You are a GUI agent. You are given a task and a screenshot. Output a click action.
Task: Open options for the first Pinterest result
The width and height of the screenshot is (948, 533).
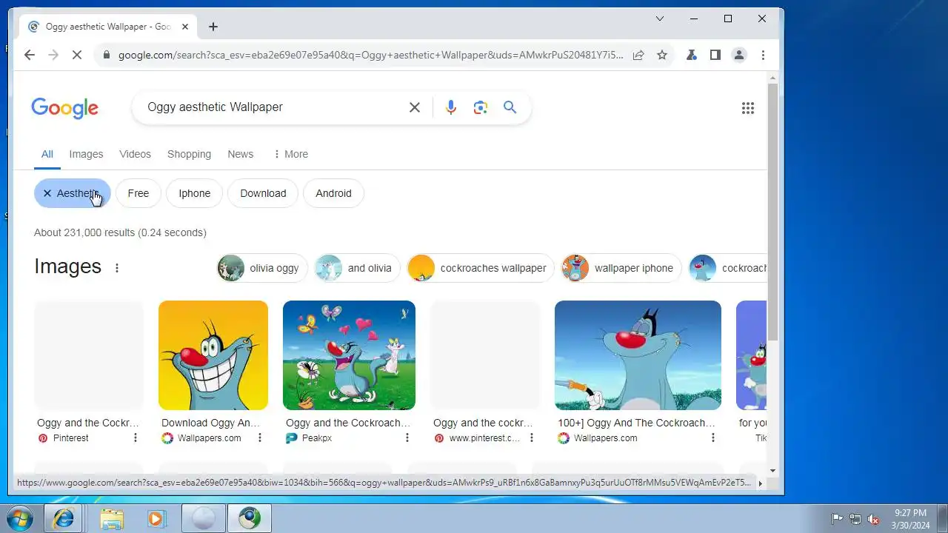pos(136,438)
